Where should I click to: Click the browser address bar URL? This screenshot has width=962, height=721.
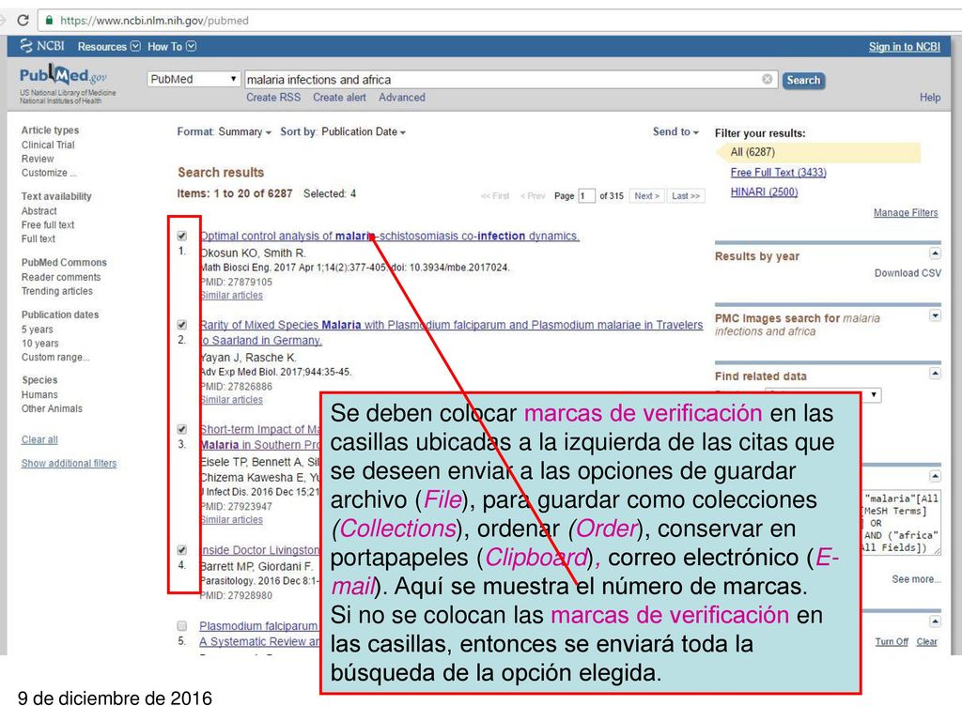[x=154, y=21]
